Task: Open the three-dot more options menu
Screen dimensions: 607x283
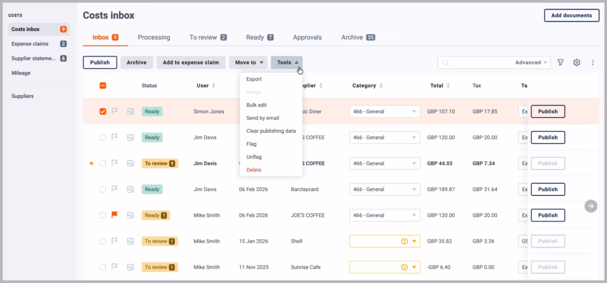Action: [593, 62]
